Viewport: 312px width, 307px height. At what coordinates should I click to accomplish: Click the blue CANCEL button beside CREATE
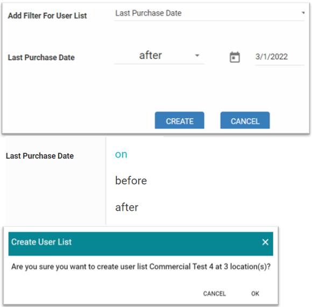pos(245,120)
